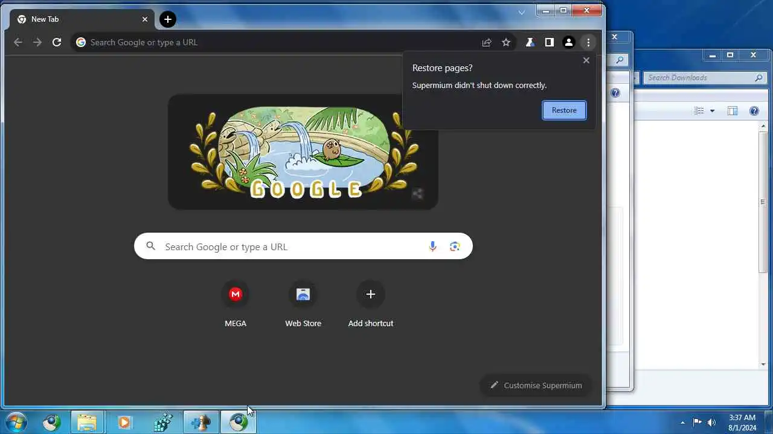Viewport: 773px width, 434px height.
Task: Reload the current page
Action: [57, 42]
